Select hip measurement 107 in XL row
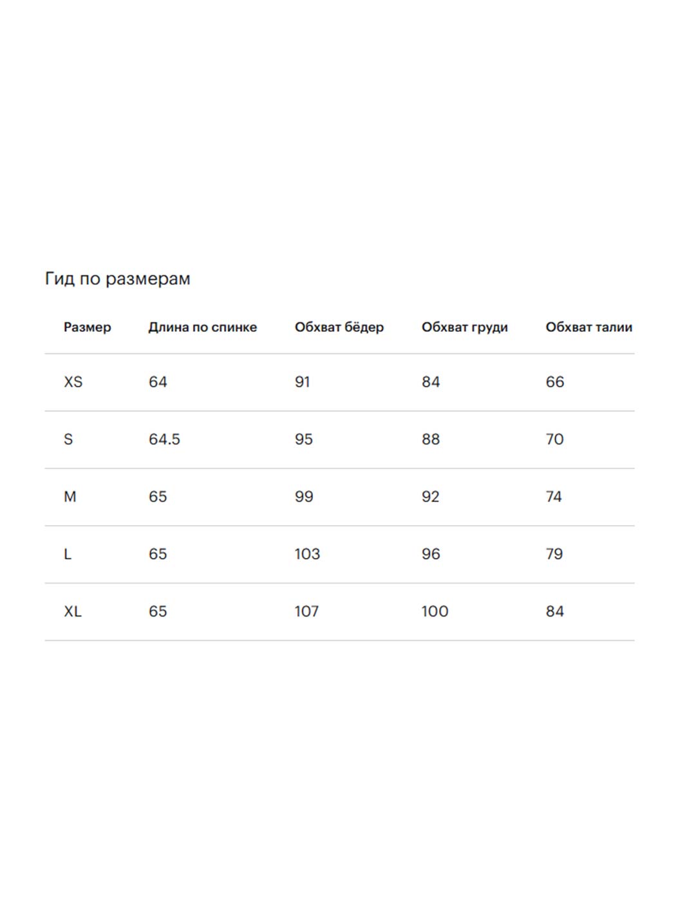The width and height of the screenshot is (676, 902). pos(306,611)
